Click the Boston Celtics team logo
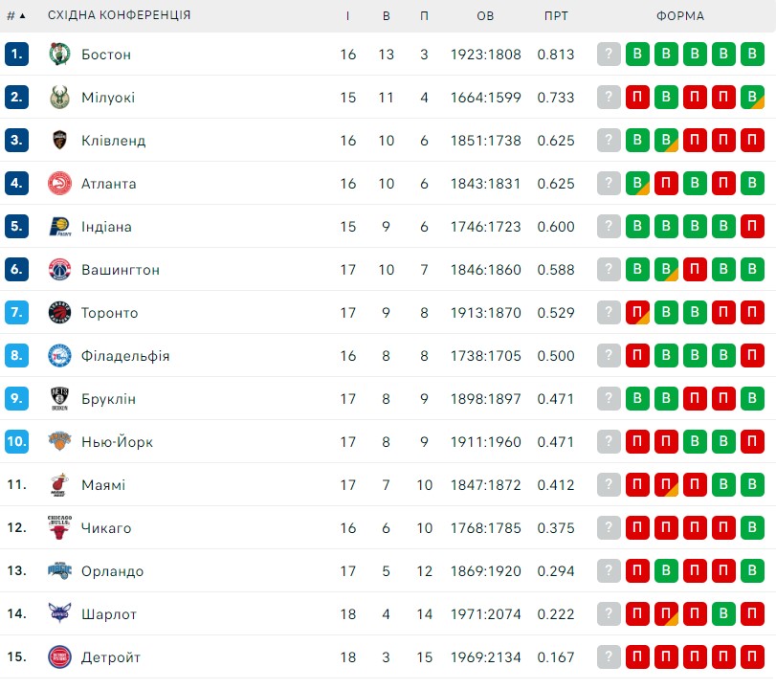The image size is (776, 689). pos(59,54)
